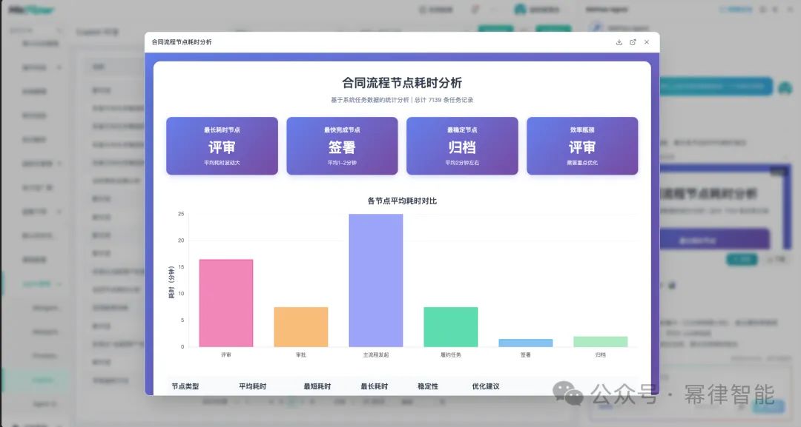
Task: Click the 审批 x-axis label
Action: pyautogui.click(x=301, y=354)
